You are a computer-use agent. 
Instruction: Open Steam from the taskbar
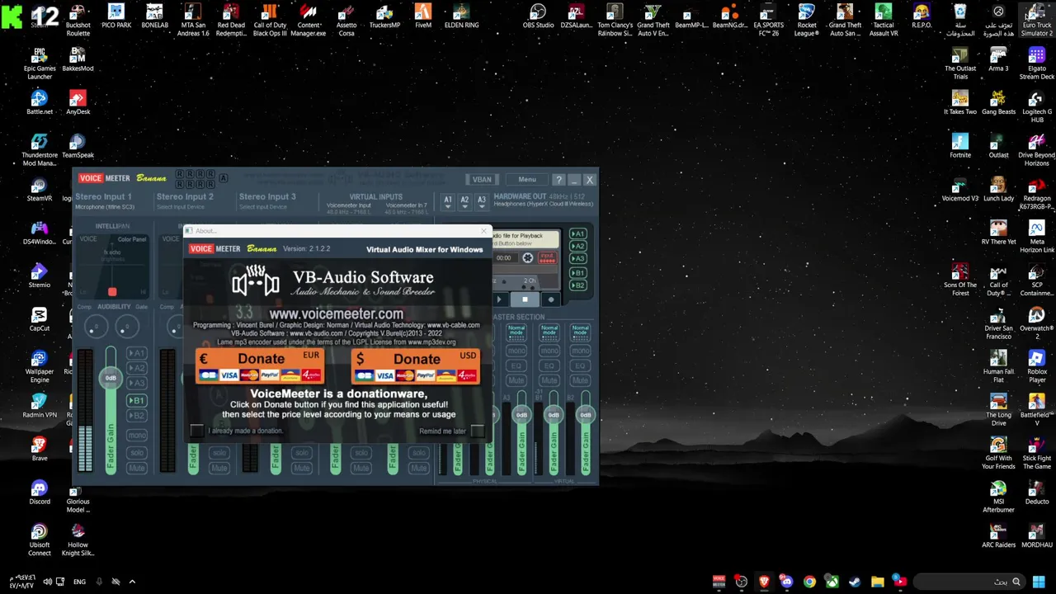pos(854,582)
